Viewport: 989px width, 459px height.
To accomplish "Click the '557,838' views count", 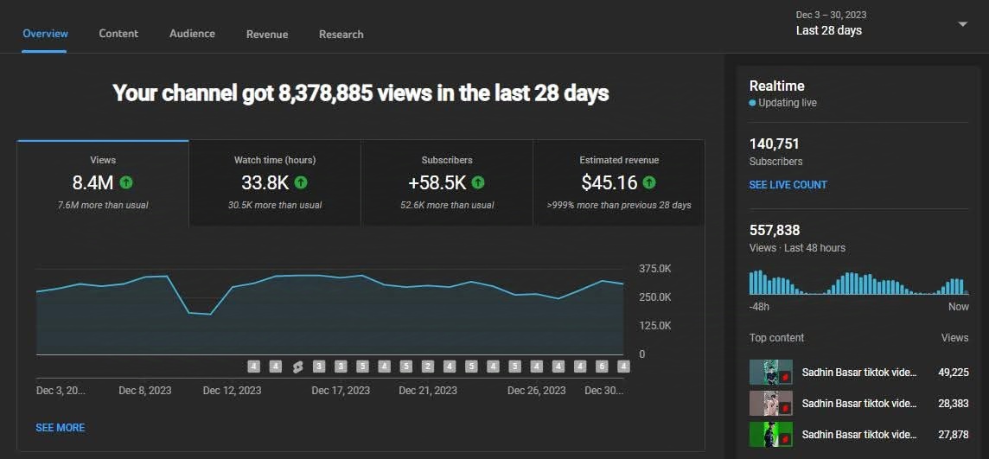I will pyautogui.click(x=774, y=230).
